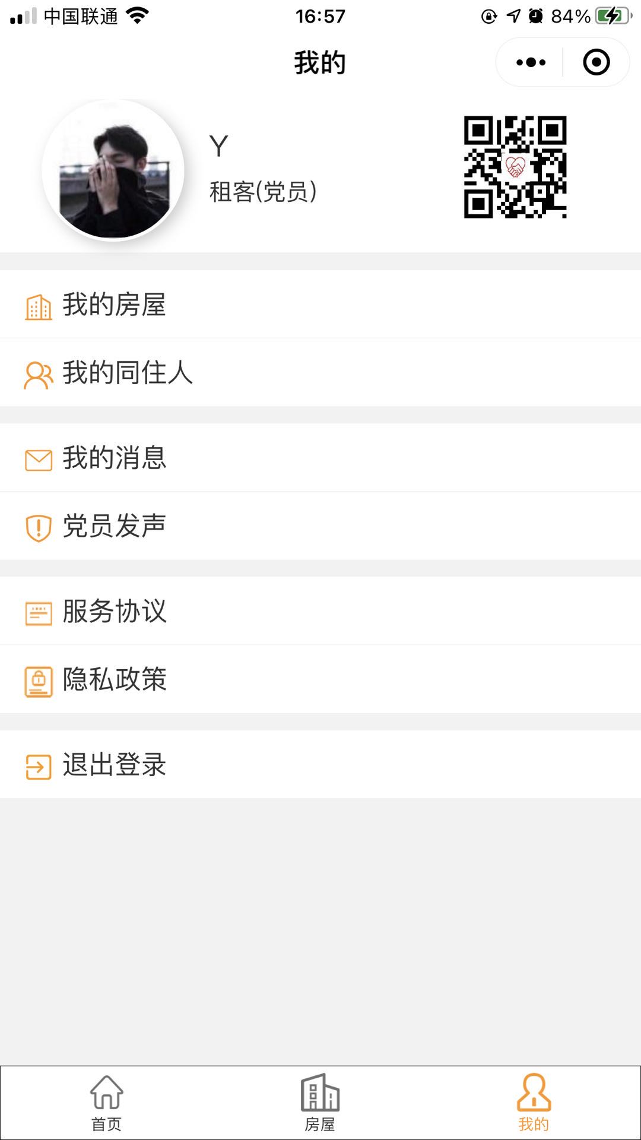Tap the document icon for 服务协议

click(x=39, y=613)
